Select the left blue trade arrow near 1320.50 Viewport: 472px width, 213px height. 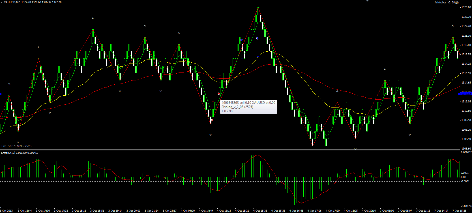pos(241,40)
